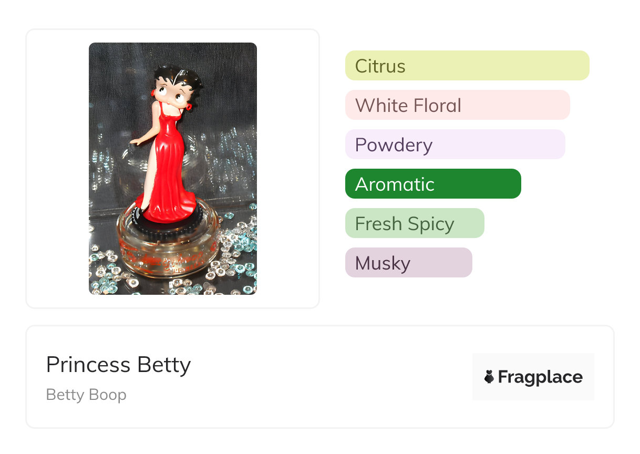Click the Fresh Spicy accord bar
Screen dimensions: 640x454
[414, 223]
